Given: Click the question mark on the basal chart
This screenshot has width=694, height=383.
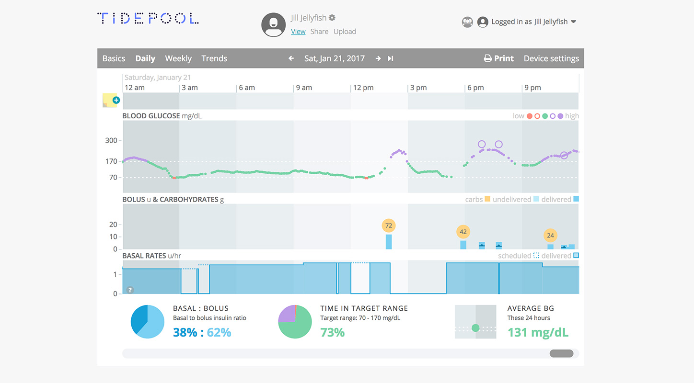Looking at the screenshot, I should 129,289.
